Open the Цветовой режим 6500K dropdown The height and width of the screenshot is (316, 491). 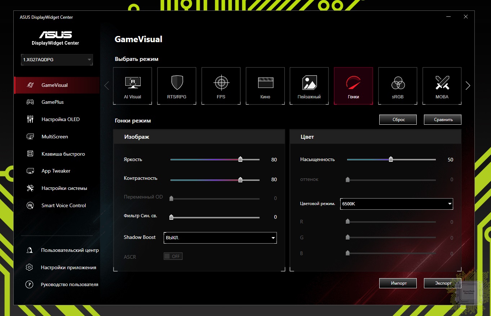(396, 204)
